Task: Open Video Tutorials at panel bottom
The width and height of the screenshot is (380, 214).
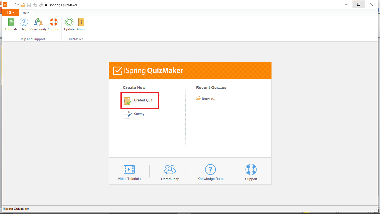Action: click(129, 173)
